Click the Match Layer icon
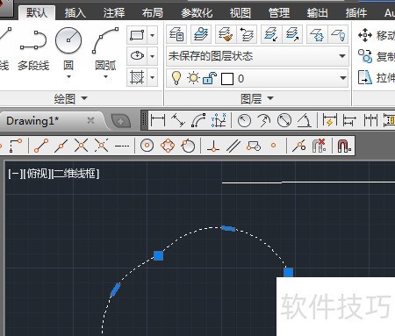The image size is (395, 336). (226, 34)
